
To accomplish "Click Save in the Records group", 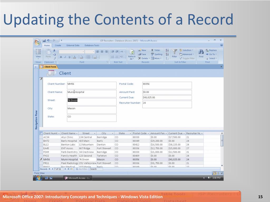I will [x=142, y=54].
